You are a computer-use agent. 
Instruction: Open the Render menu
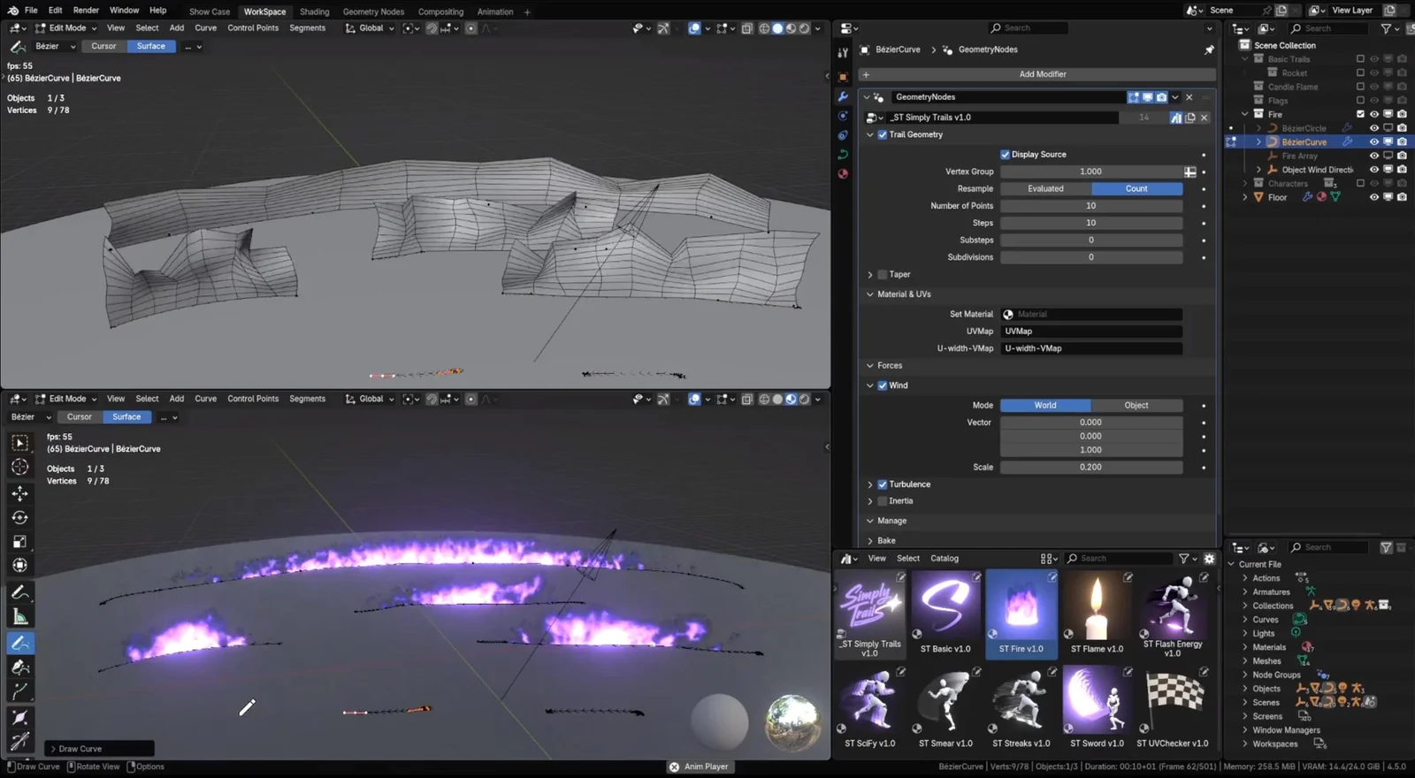click(x=86, y=11)
